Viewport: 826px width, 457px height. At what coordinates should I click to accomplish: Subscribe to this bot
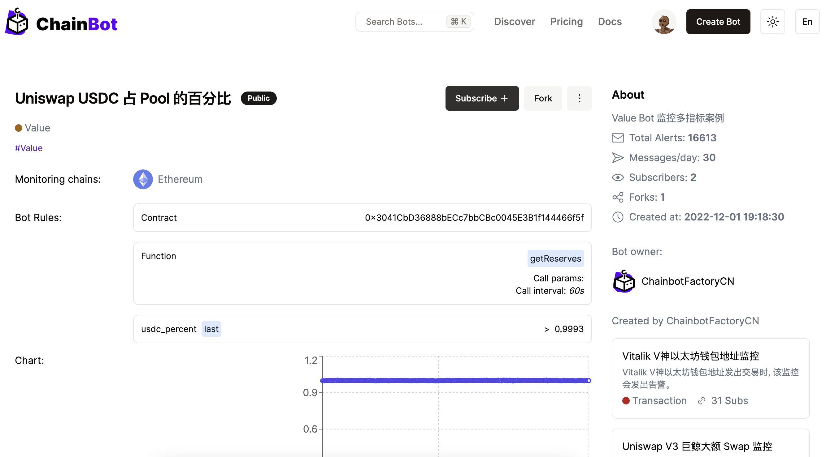(x=482, y=98)
